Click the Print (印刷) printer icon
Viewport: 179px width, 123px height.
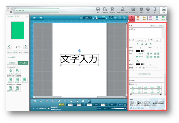click(x=164, y=9)
